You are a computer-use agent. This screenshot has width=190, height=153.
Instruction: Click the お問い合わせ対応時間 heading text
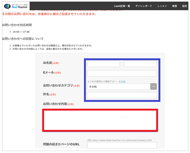[x=17, y=25]
